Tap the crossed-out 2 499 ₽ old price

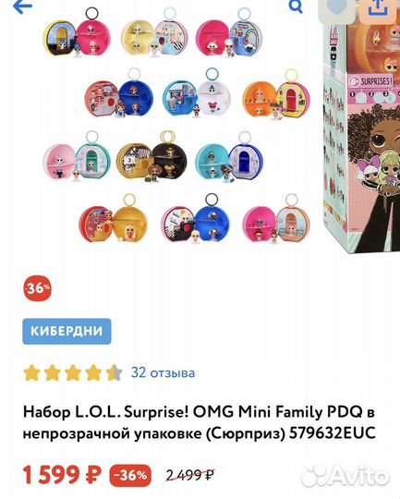pyautogui.click(x=190, y=476)
